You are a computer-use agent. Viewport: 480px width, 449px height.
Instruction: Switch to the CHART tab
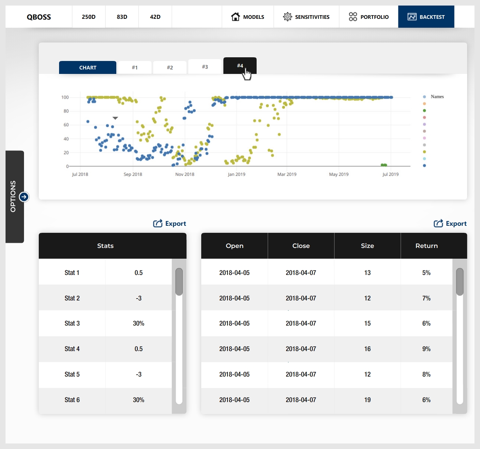pos(88,68)
